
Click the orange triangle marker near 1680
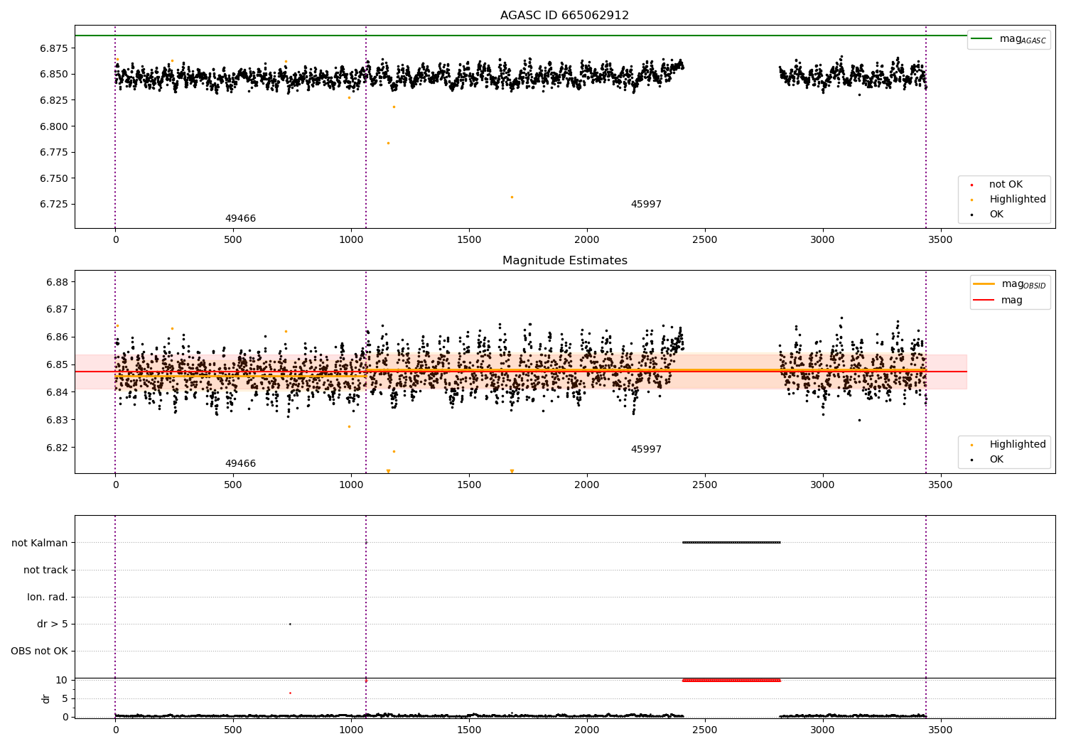pos(512,471)
